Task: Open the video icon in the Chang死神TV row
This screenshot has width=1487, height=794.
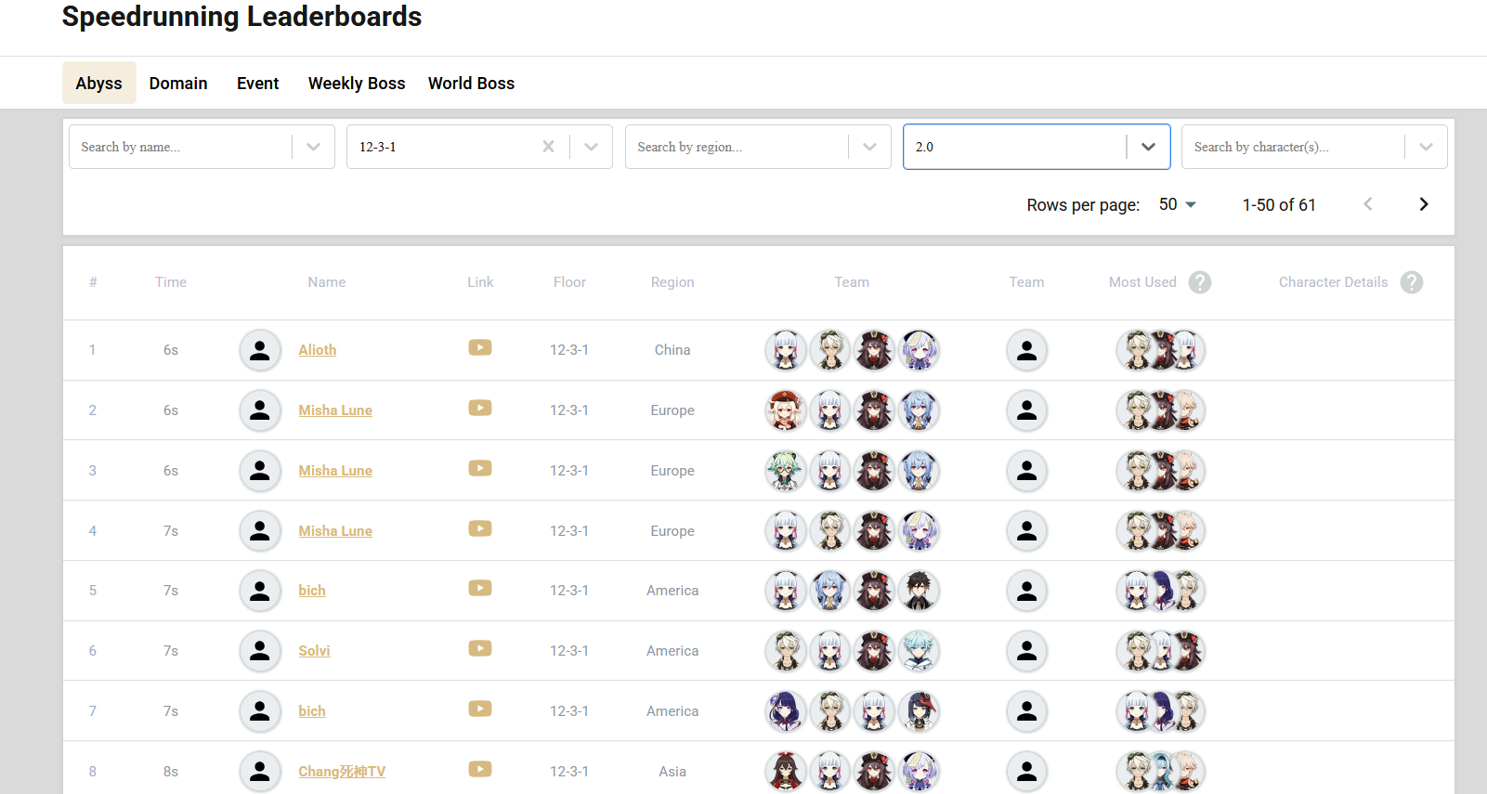Action: coord(480,769)
